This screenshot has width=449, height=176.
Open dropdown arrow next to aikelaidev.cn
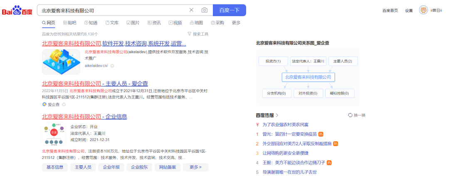point(112,66)
